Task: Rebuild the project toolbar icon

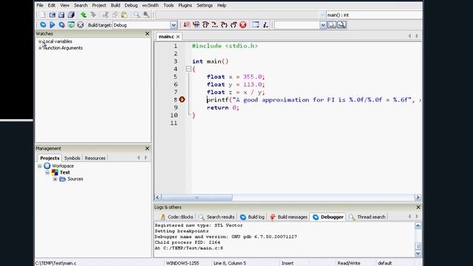Action: coord(71,25)
